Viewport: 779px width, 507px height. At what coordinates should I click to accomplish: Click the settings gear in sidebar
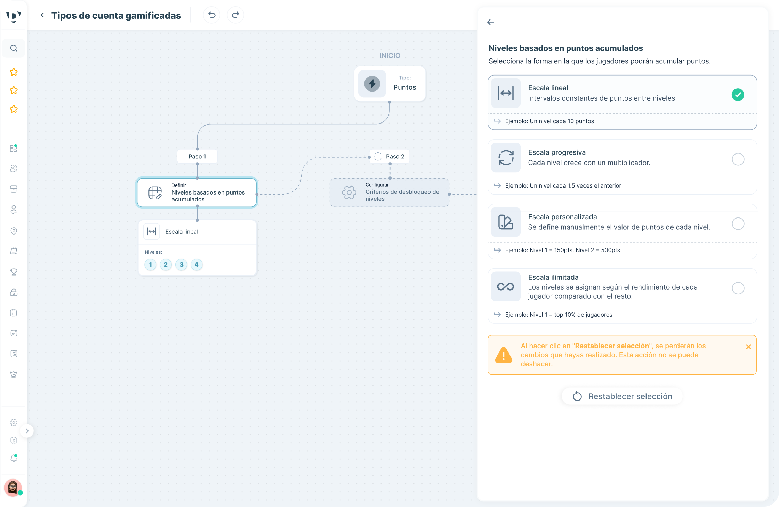pos(14,422)
